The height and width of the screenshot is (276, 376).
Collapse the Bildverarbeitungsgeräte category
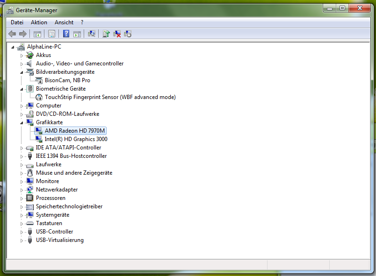click(22, 72)
